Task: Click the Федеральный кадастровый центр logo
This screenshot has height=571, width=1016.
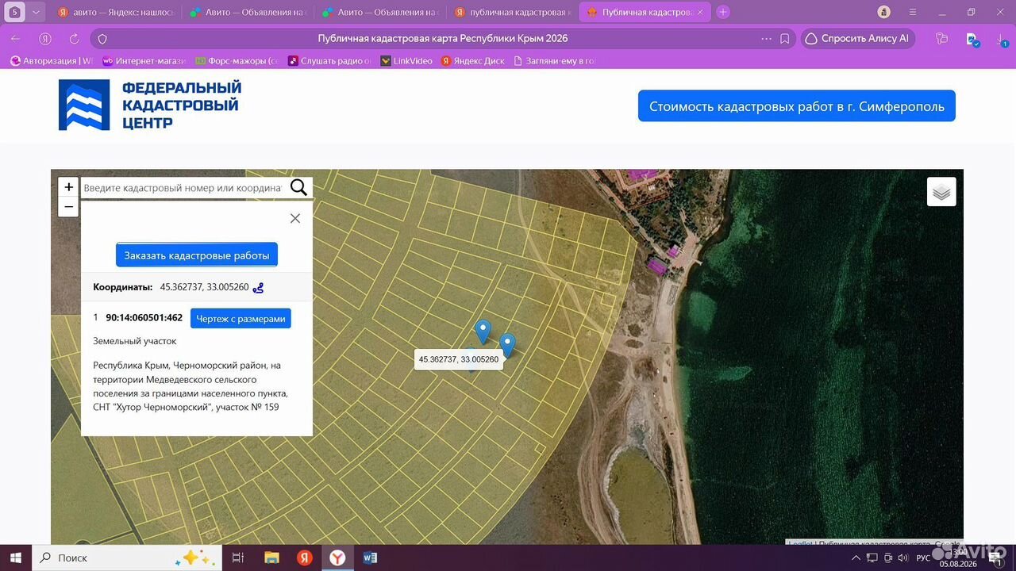Action: click(150, 105)
